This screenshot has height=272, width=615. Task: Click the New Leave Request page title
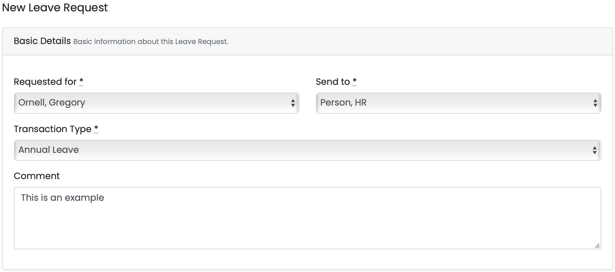click(x=55, y=7)
